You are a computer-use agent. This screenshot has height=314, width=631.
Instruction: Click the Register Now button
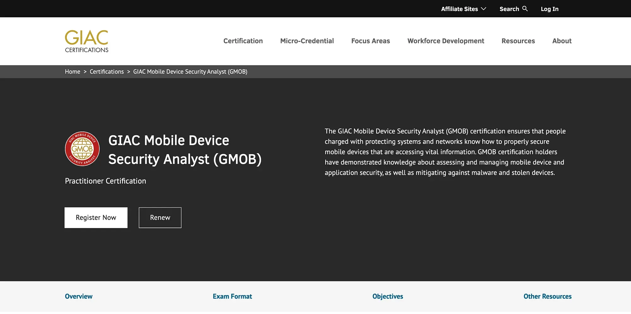(x=96, y=217)
